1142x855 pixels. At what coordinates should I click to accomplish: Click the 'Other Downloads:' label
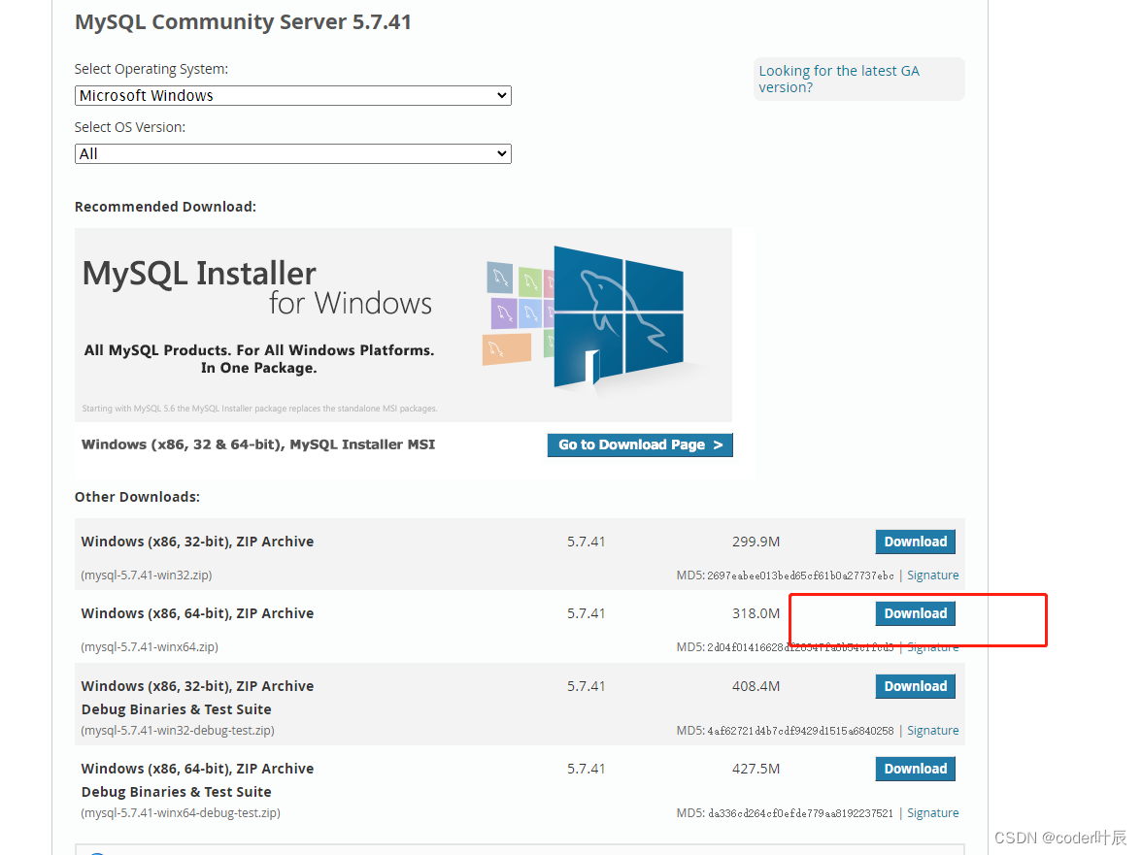[x=137, y=497]
